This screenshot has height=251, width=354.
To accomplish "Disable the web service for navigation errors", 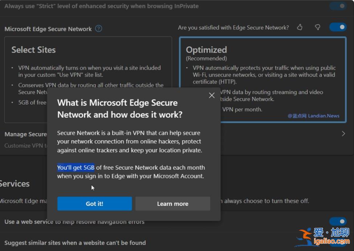I will click(x=338, y=221).
